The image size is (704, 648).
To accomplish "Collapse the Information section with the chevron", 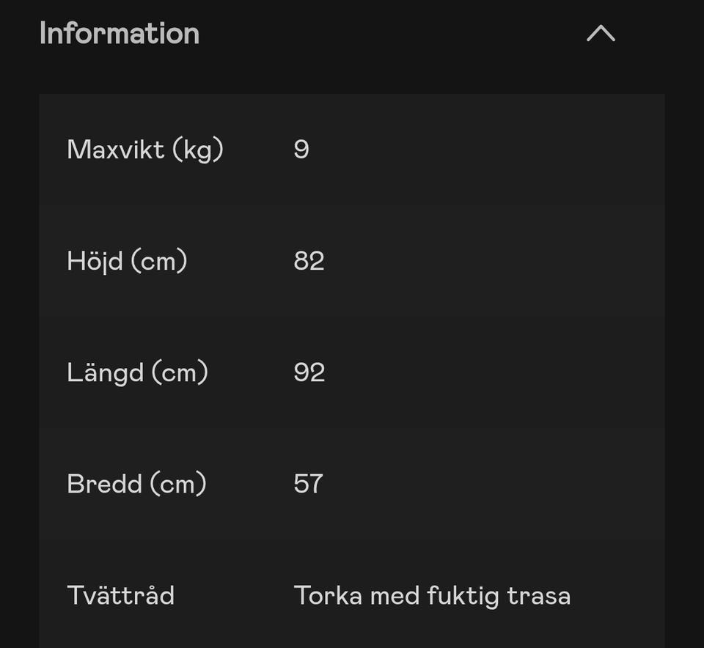I will click(601, 34).
